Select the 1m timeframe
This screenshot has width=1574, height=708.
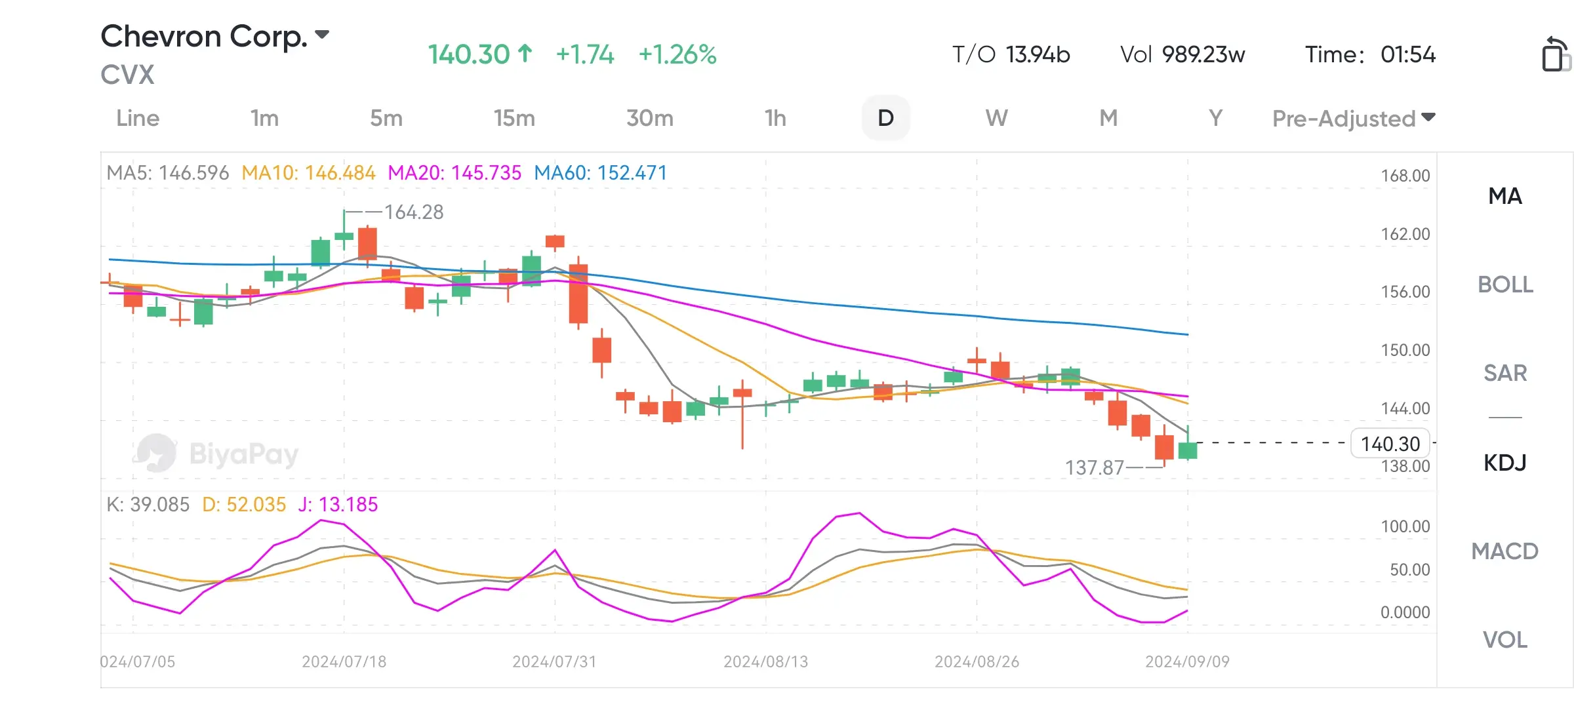point(264,118)
